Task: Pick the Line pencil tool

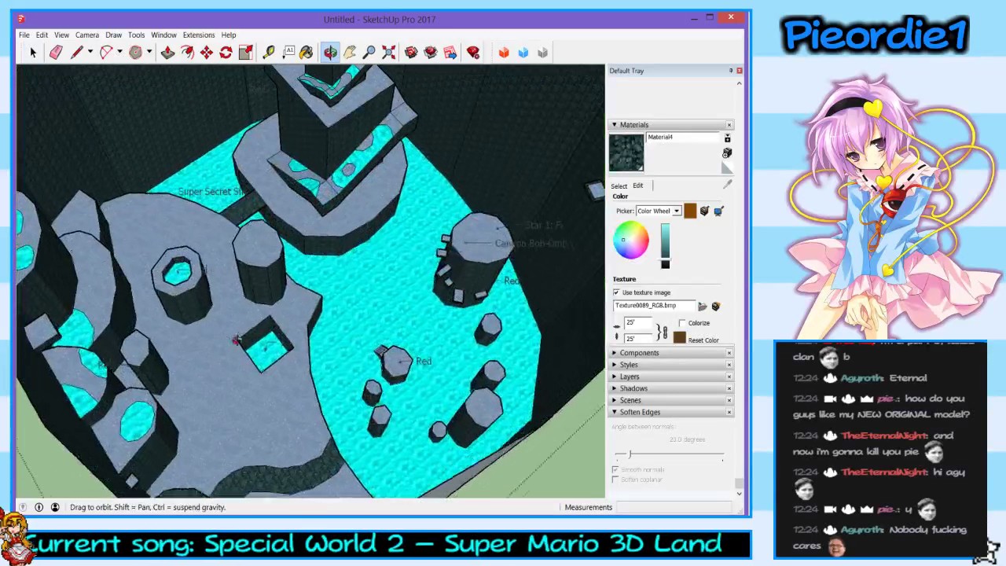Action: click(x=77, y=53)
